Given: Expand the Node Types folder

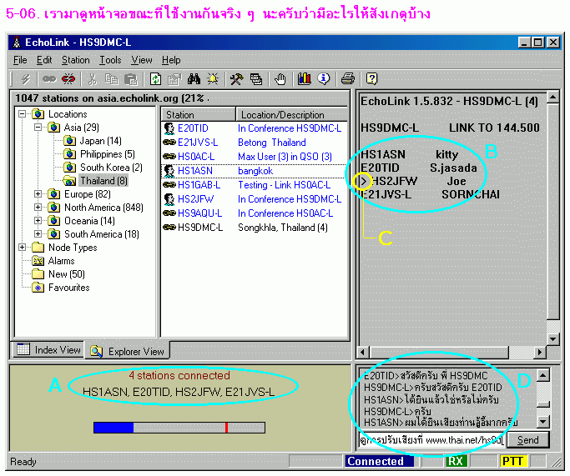Looking at the screenshot, I should 23,248.
